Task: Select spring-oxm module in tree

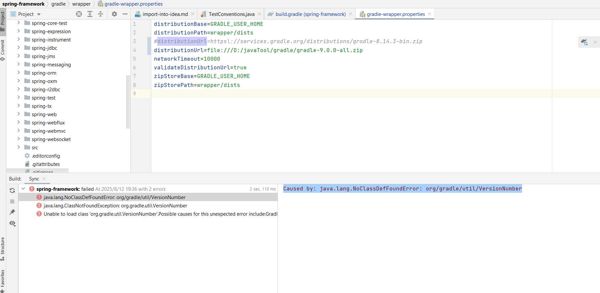Action: 44,81
